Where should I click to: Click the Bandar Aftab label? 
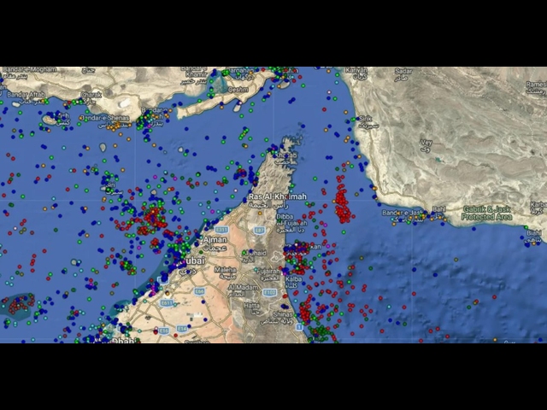point(26,94)
